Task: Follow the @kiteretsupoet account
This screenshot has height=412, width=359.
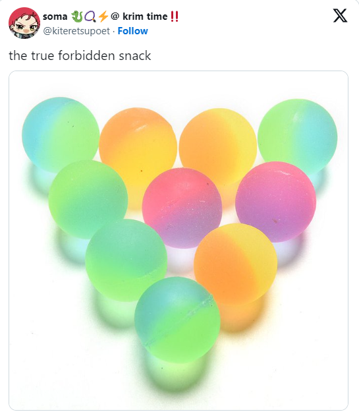Action: (132, 31)
